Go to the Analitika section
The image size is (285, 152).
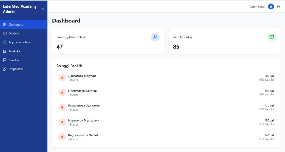pyautogui.click(x=24, y=51)
